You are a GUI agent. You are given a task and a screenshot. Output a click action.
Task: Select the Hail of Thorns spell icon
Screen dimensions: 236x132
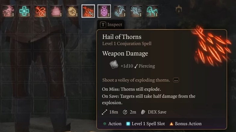88,11
